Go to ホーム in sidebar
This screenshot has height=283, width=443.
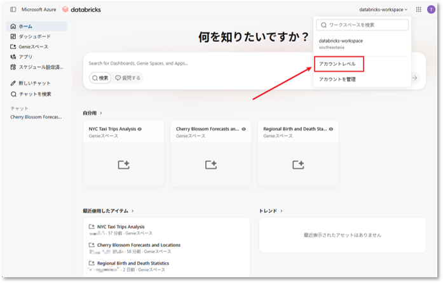[37, 26]
